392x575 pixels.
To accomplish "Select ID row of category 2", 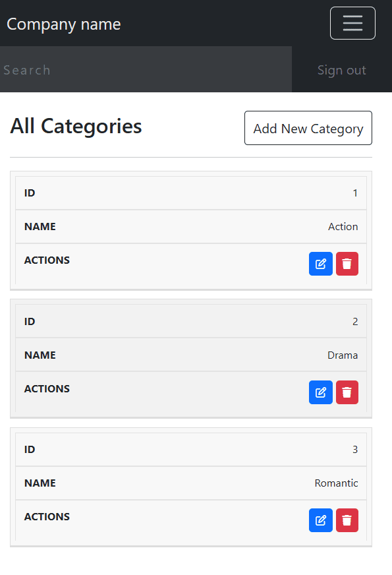I will (x=191, y=321).
